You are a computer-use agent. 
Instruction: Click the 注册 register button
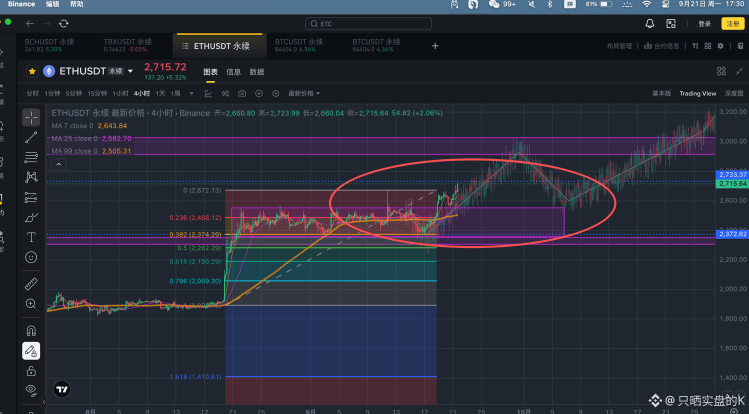point(732,23)
